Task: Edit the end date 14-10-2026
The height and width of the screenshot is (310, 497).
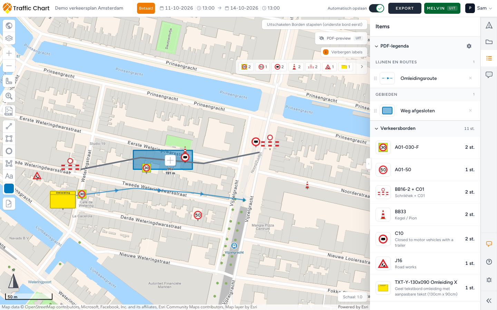Action: tap(241, 8)
